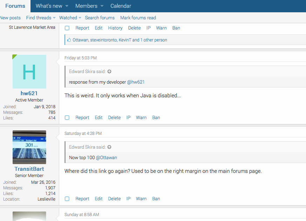Click History on the top post
Image resolution: width=306 pixels, height=221 pixels.
tap(115, 28)
